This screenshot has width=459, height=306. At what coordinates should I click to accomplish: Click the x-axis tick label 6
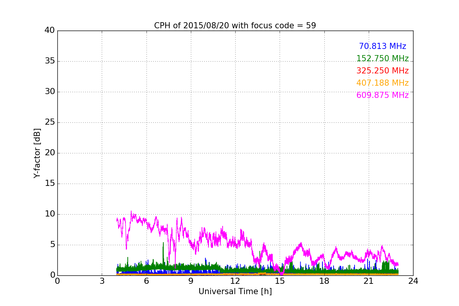(x=146, y=281)
